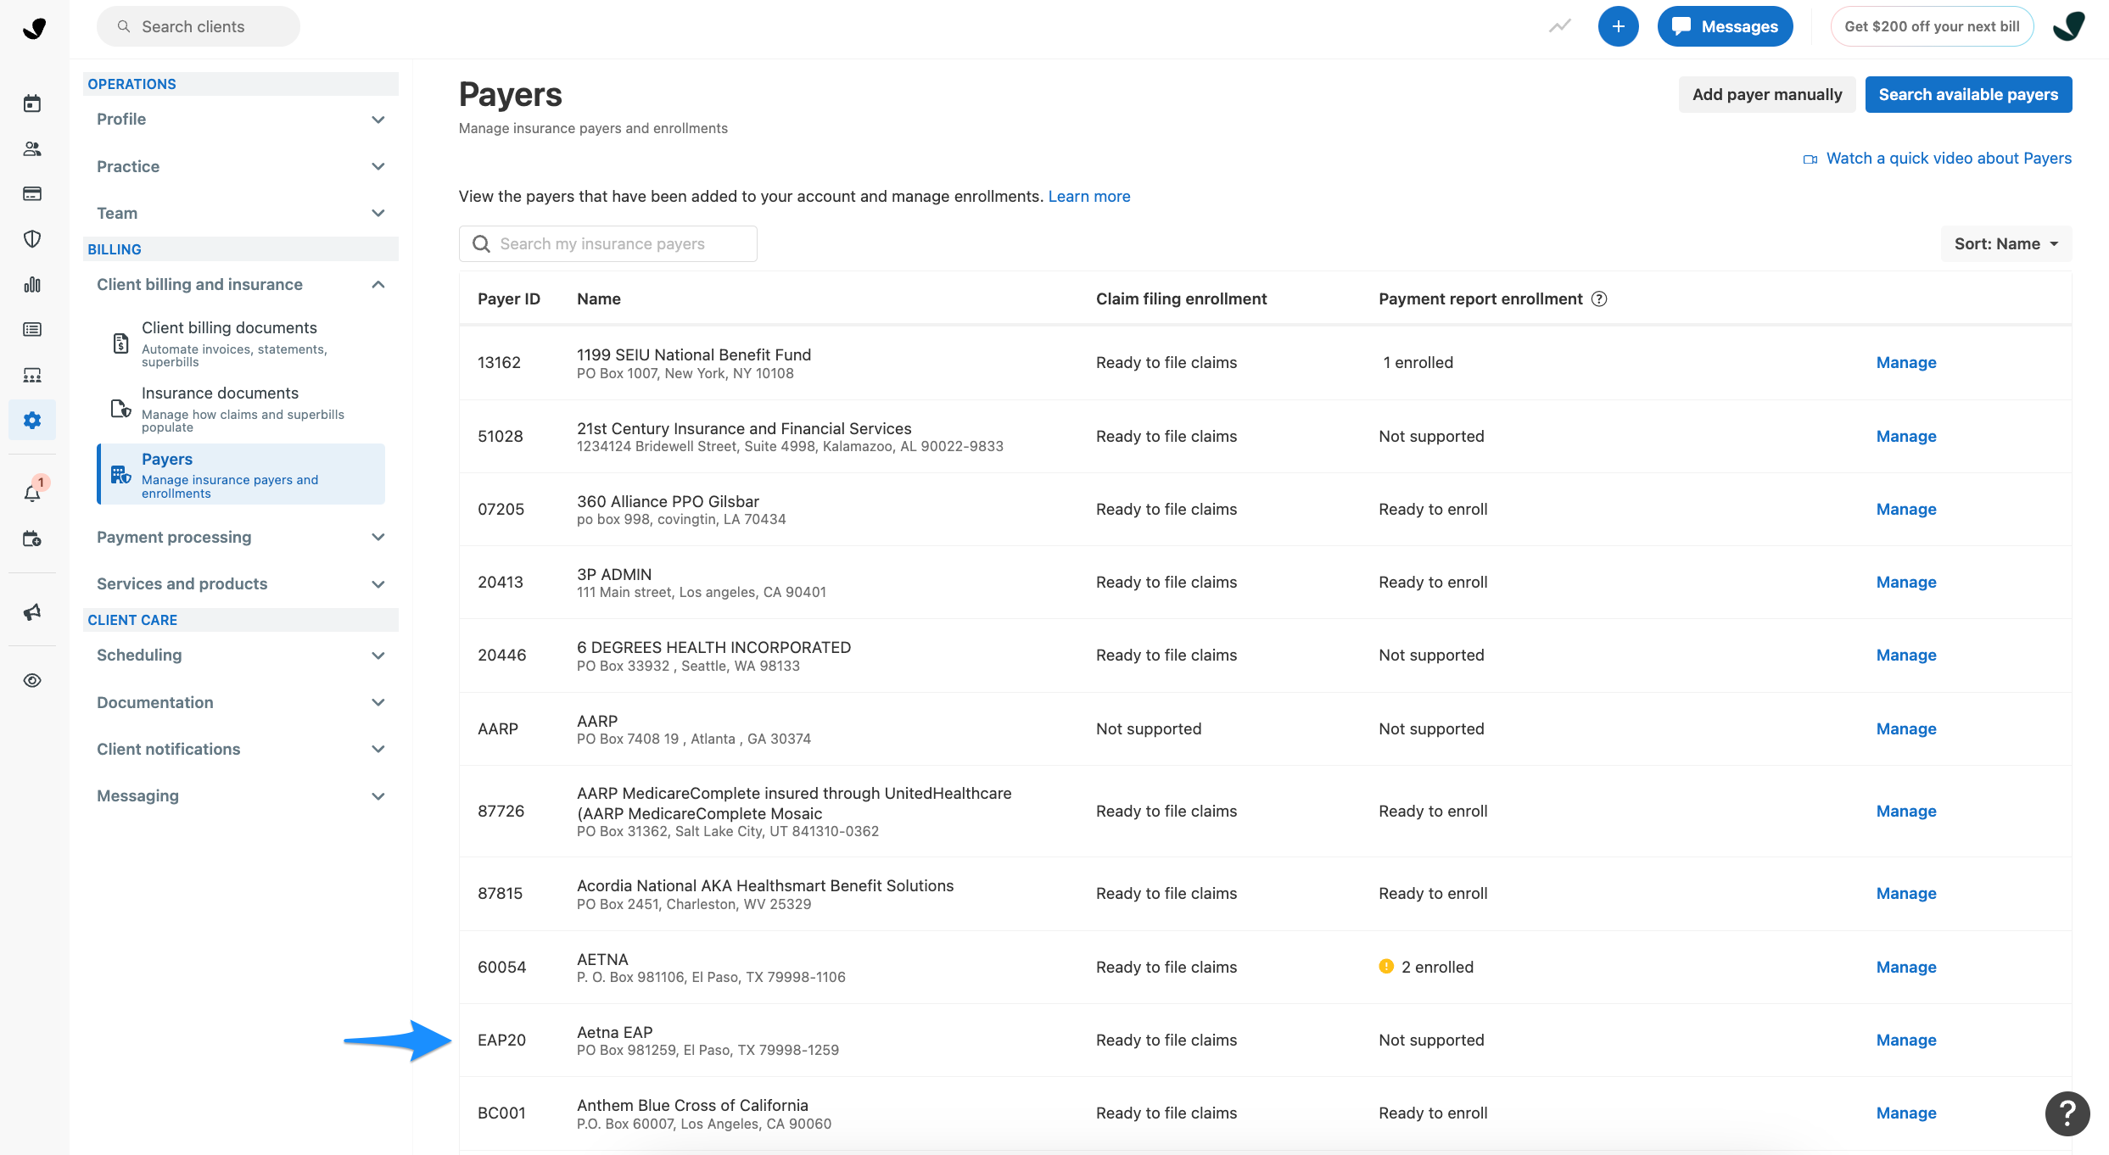The width and height of the screenshot is (2109, 1155).
Task: Click the Search clients field
Action: click(x=198, y=26)
